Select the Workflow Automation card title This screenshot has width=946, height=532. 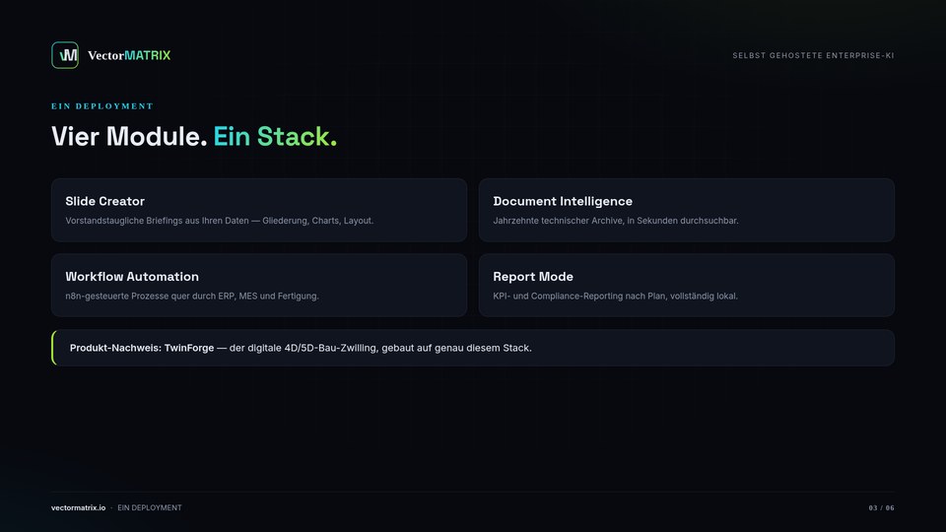click(x=132, y=277)
